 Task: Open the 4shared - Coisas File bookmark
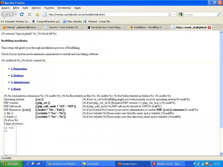pyautogui.click(x=98, y=22)
